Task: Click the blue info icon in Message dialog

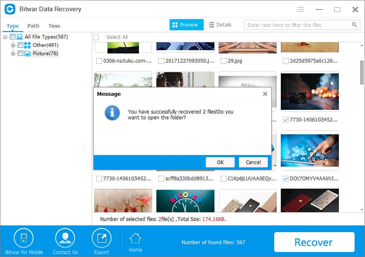Action: tap(112, 113)
